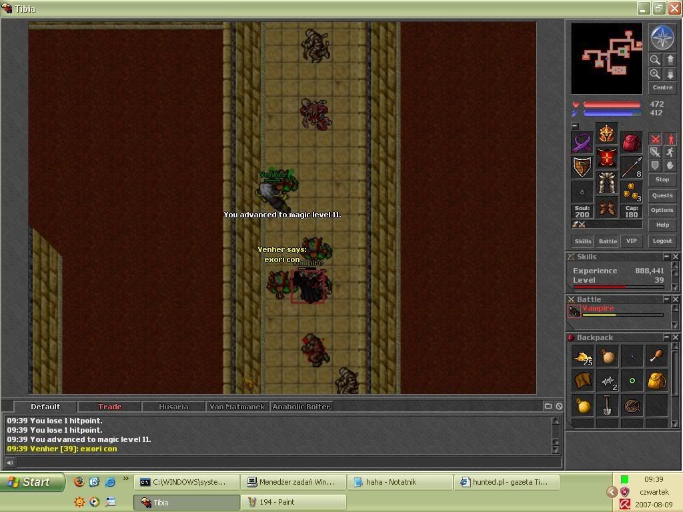Image resolution: width=683 pixels, height=512 pixels.
Task: Enable balanced fighting mode
Action: [655, 153]
